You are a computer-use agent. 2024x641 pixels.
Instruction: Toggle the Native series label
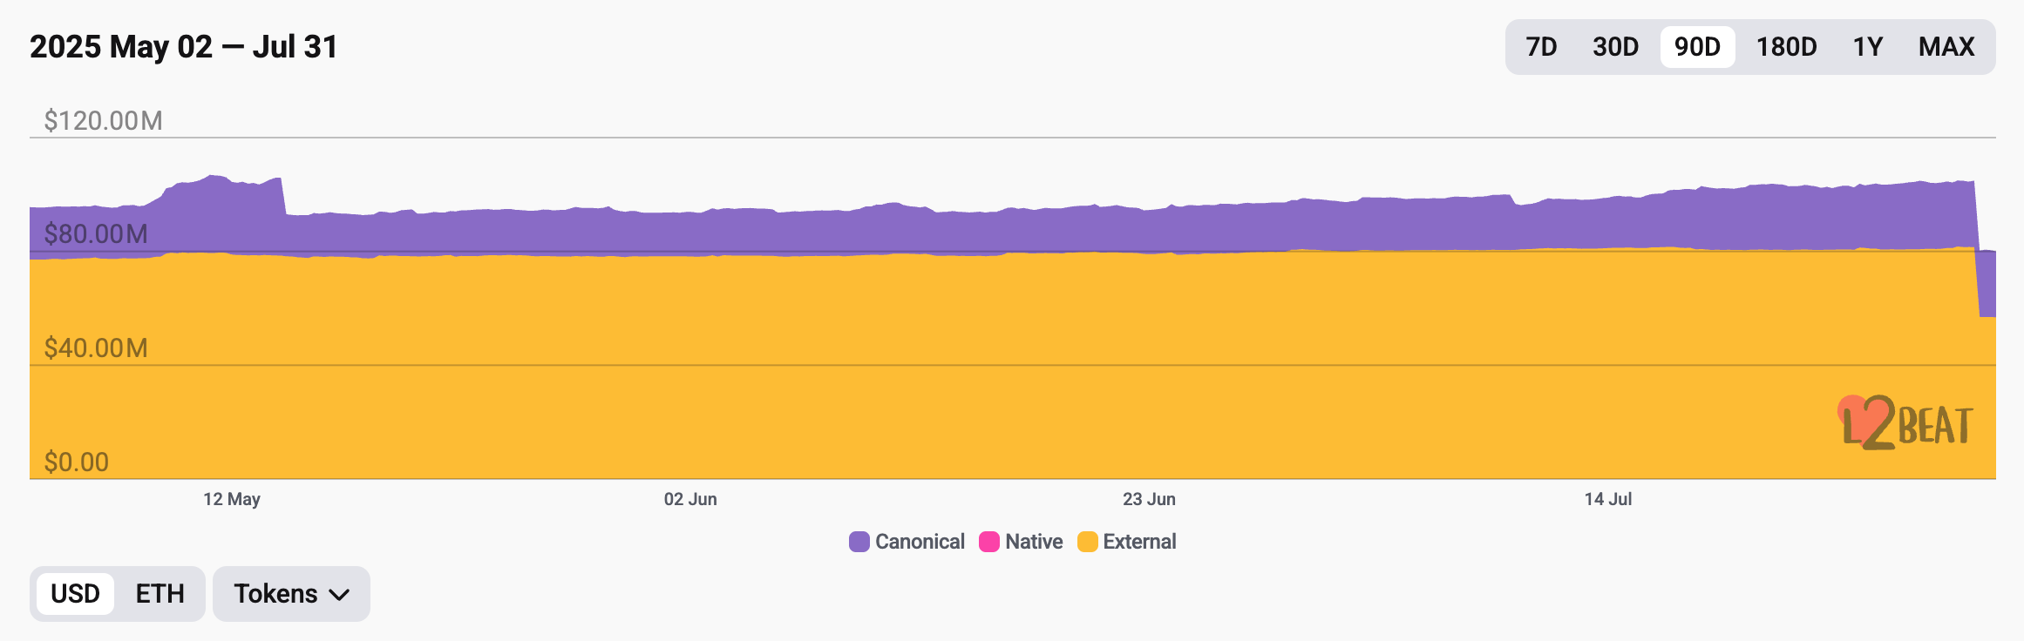coord(1034,542)
